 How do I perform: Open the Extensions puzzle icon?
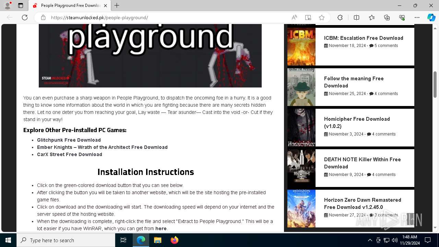click(x=340, y=17)
